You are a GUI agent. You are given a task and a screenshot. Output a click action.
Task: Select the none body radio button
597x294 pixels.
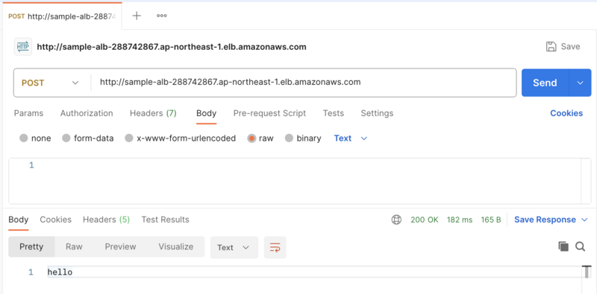[24, 138]
